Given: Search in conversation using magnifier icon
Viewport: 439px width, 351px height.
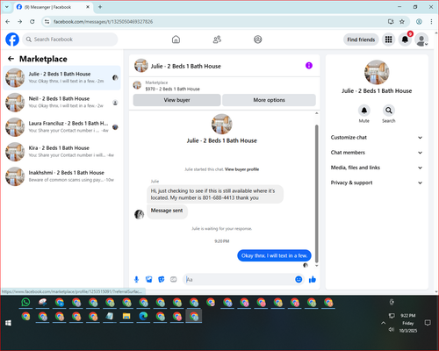Looking at the screenshot, I should click(x=389, y=111).
